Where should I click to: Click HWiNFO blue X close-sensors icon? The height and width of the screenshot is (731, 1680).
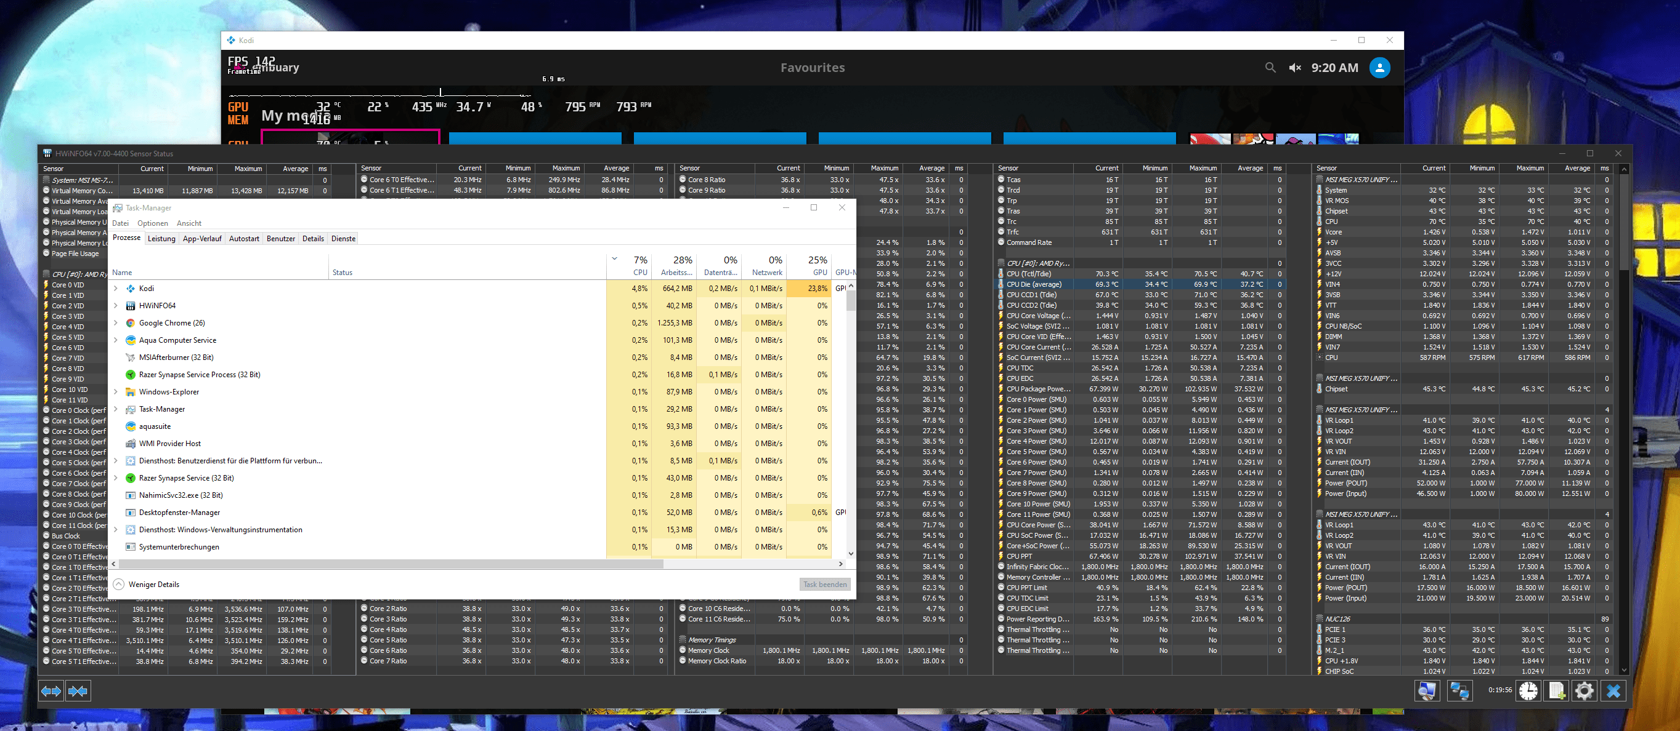click(x=1613, y=690)
